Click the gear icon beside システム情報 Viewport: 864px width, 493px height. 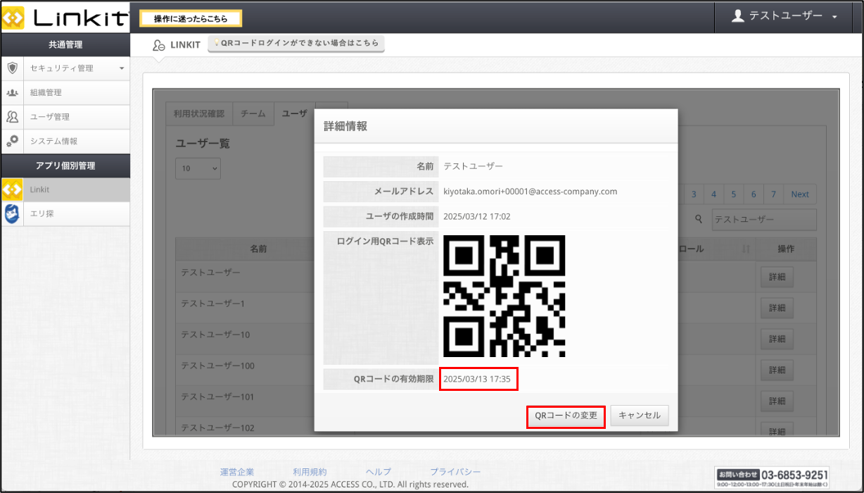(x=13, y=141)
